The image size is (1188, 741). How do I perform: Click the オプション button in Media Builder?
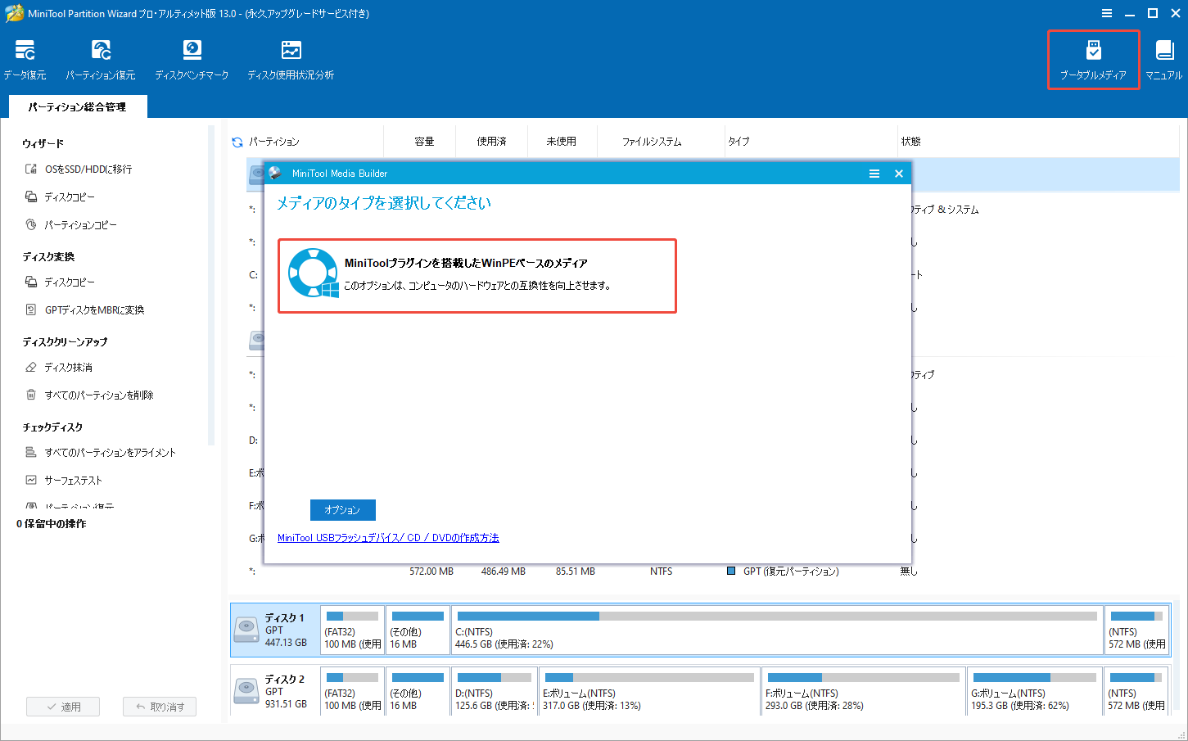342,509
